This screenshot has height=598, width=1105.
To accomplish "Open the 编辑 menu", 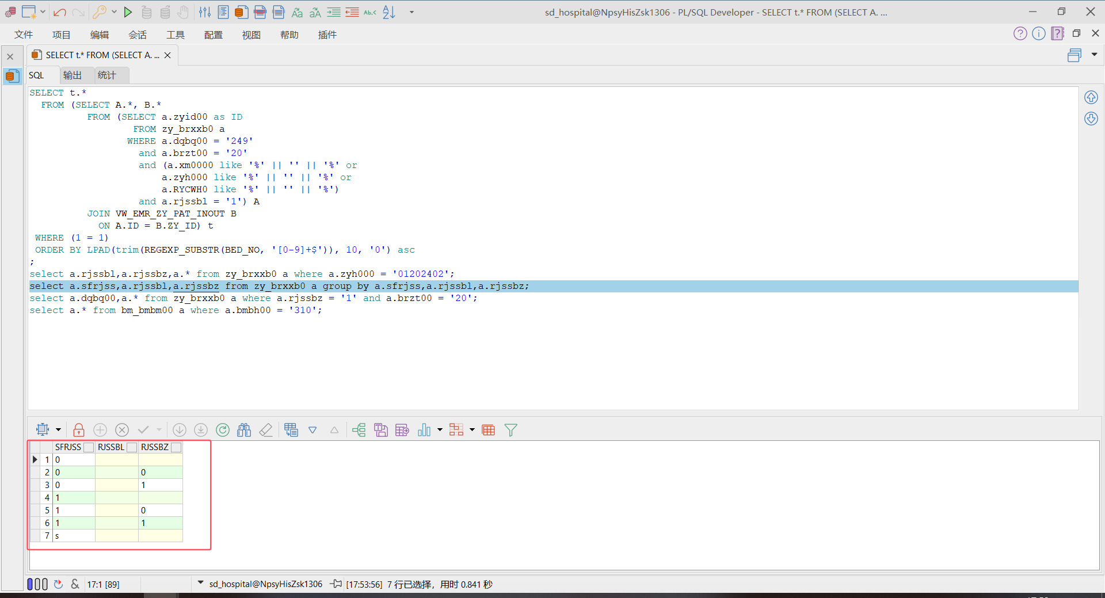I will click(100, 35).
